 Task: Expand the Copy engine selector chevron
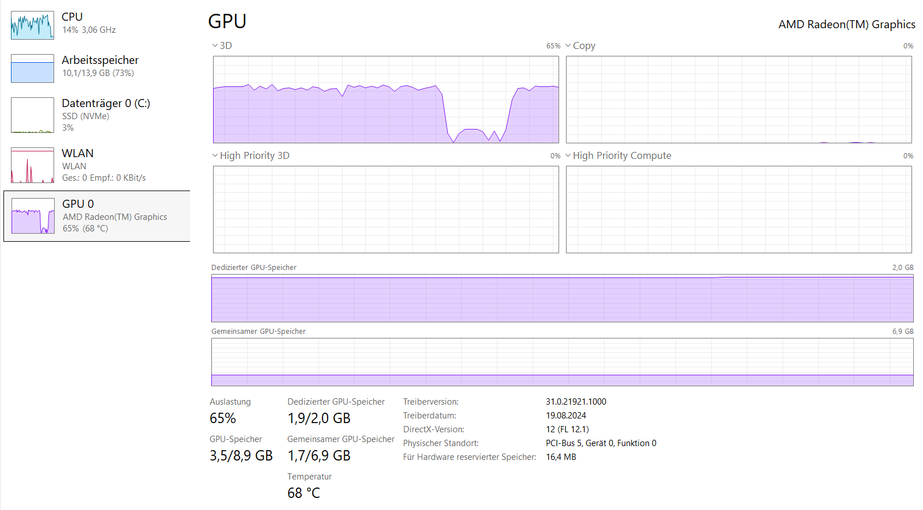tap(568, 45)
